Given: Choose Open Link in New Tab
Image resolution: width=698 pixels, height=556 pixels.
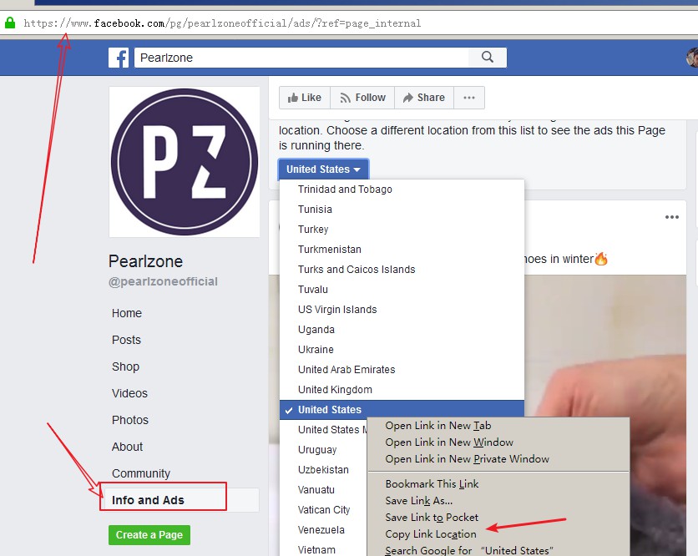Looking at the screenshot, I should tap(498, 426).
